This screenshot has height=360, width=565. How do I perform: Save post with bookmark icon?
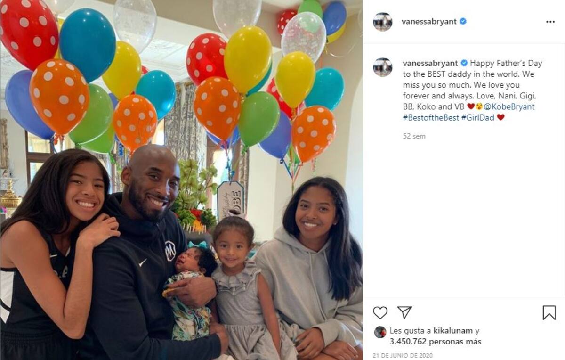point(549,313)
